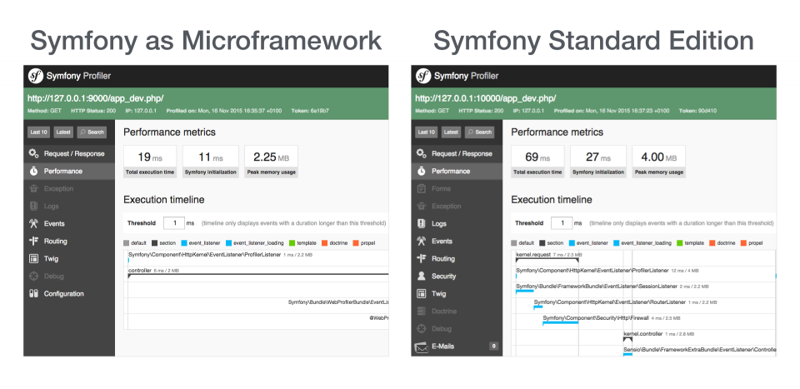The width and height of the screenshot is (800, 389).
Task: Click the green template legend swatch in the Standard Edition timeline
Action: coord(678,243)
